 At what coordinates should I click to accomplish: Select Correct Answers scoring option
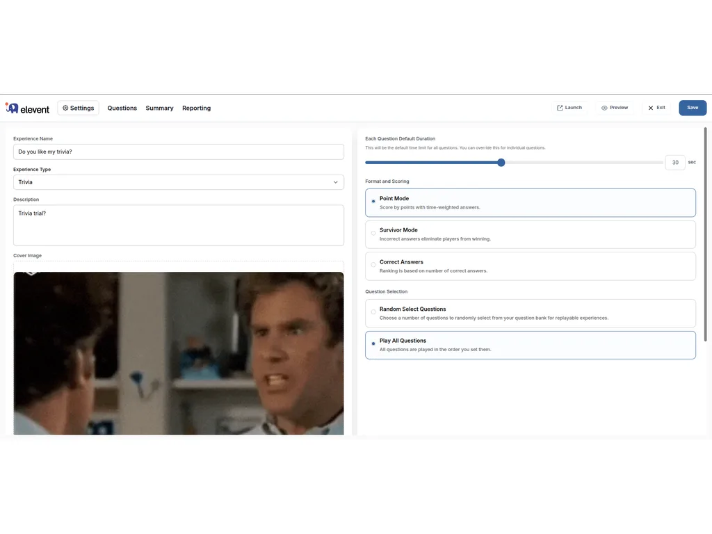click(531, 266)
